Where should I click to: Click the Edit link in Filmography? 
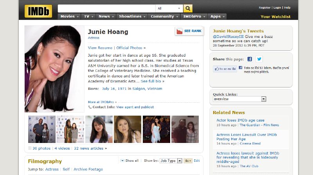click(x=197, y=161)
